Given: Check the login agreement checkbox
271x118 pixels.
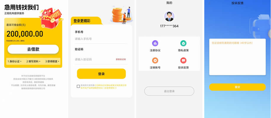Looking at the screenshot, I should click(78, 86).
